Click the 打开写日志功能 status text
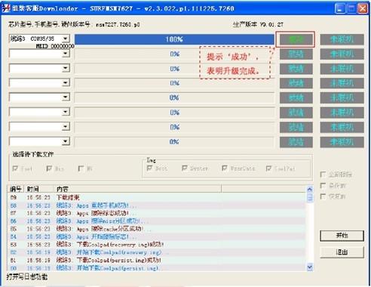 pos(27,277)
